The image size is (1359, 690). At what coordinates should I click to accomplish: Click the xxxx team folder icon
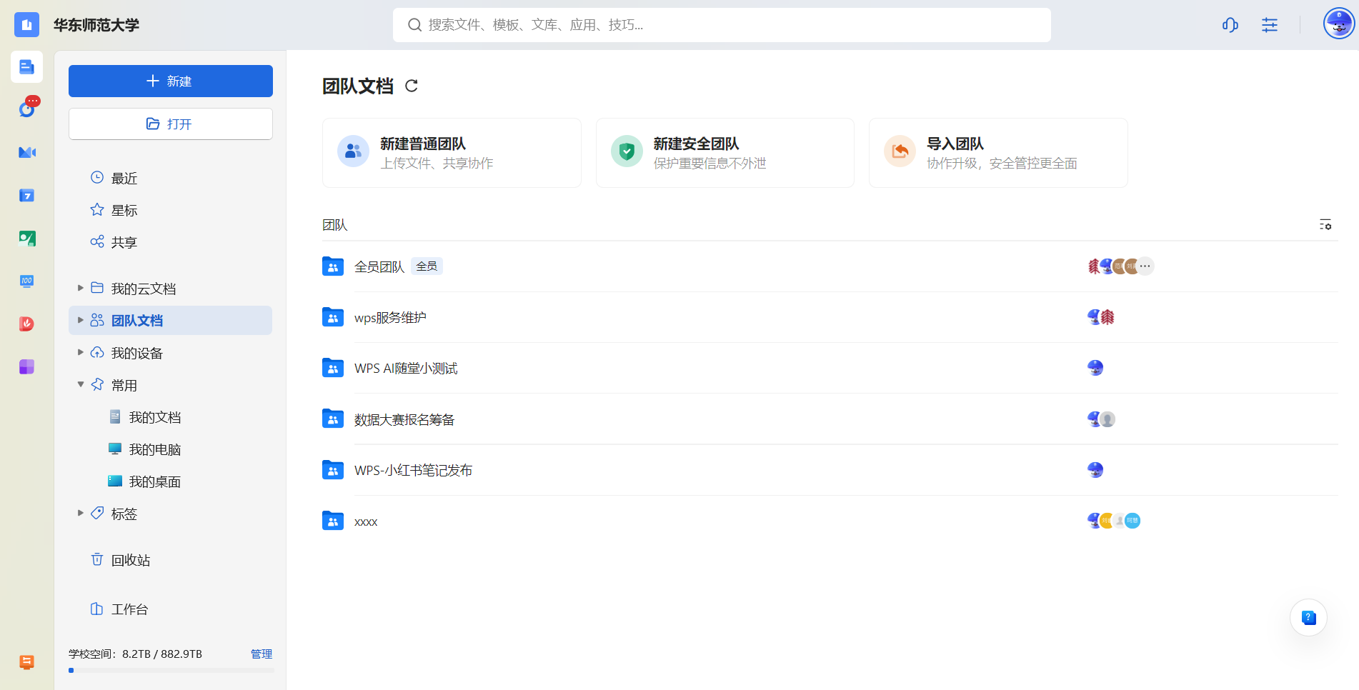tap(333, 521)
